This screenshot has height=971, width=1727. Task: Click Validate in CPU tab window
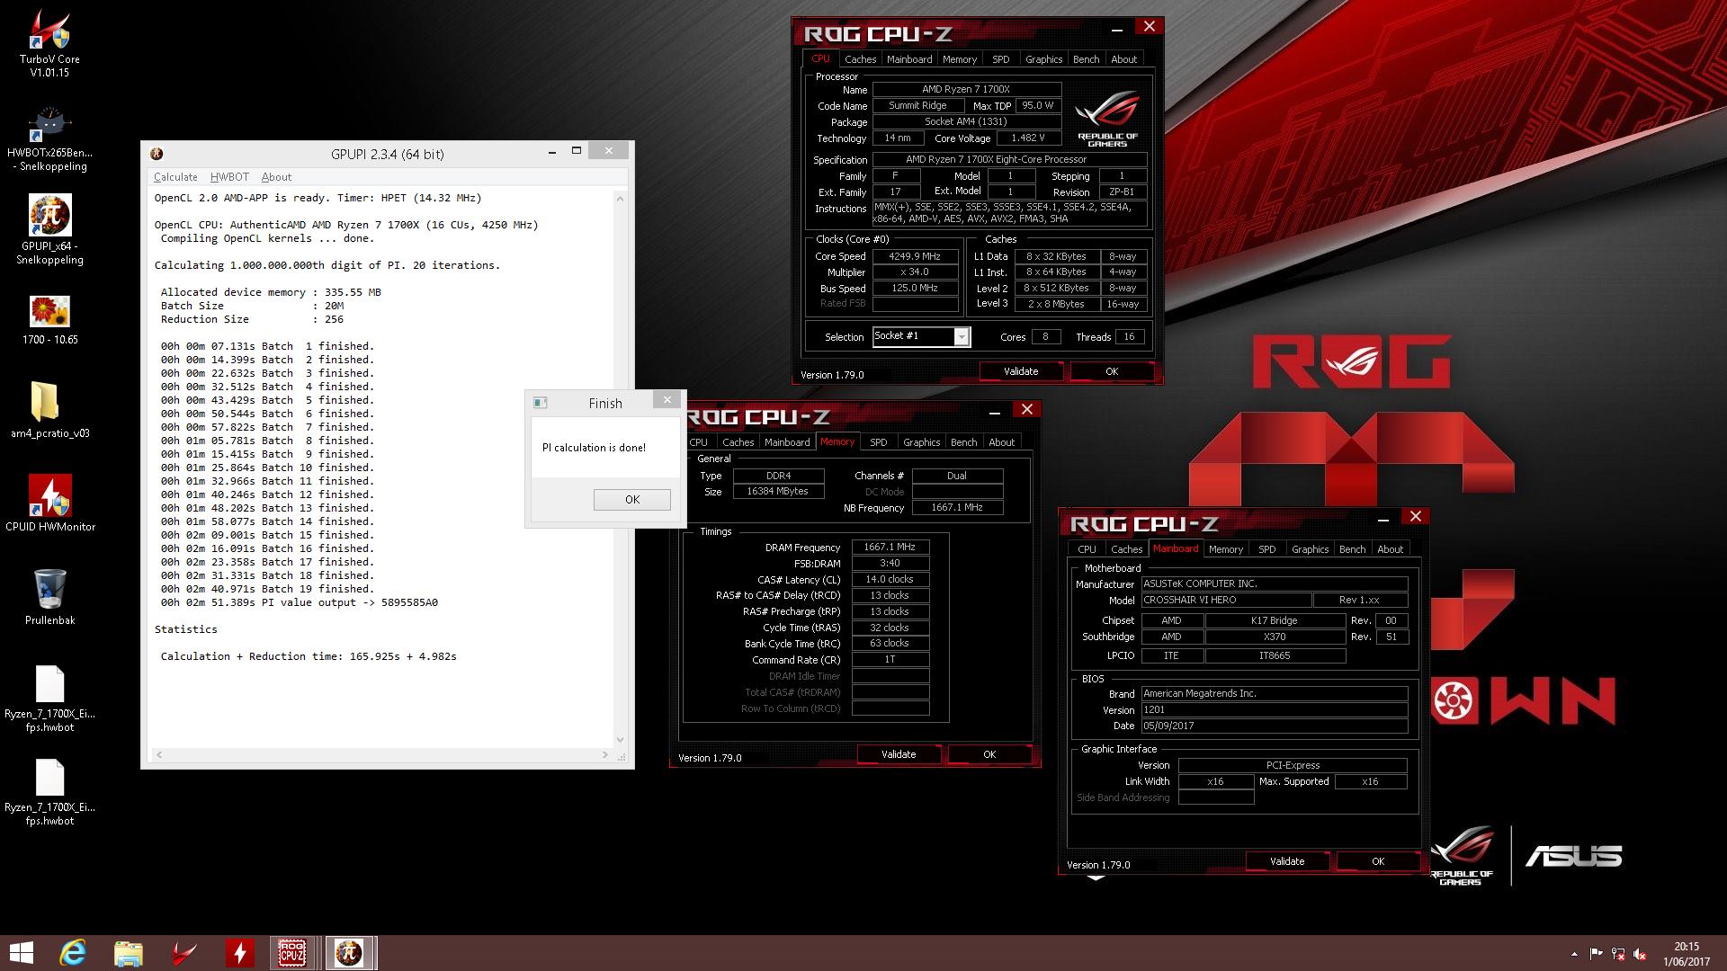1021,371
